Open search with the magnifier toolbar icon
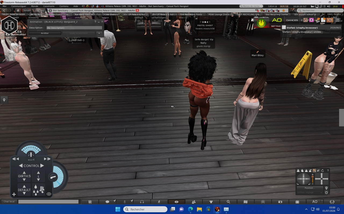This screenshot has width=344, height=214. coord(228,202)
